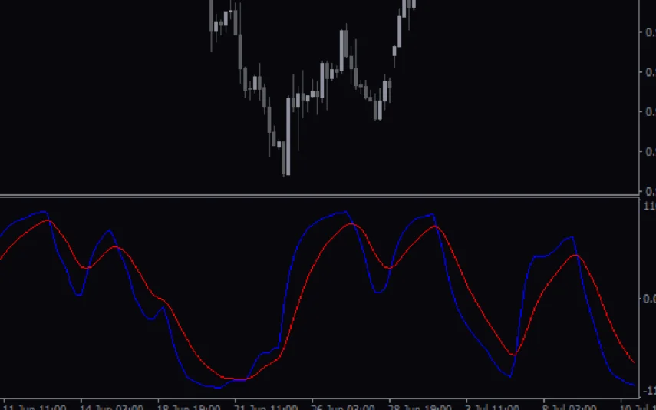656x410 pixels.
Task: Select the red line's peak near 8 Jul
Action: click(574, 255)
